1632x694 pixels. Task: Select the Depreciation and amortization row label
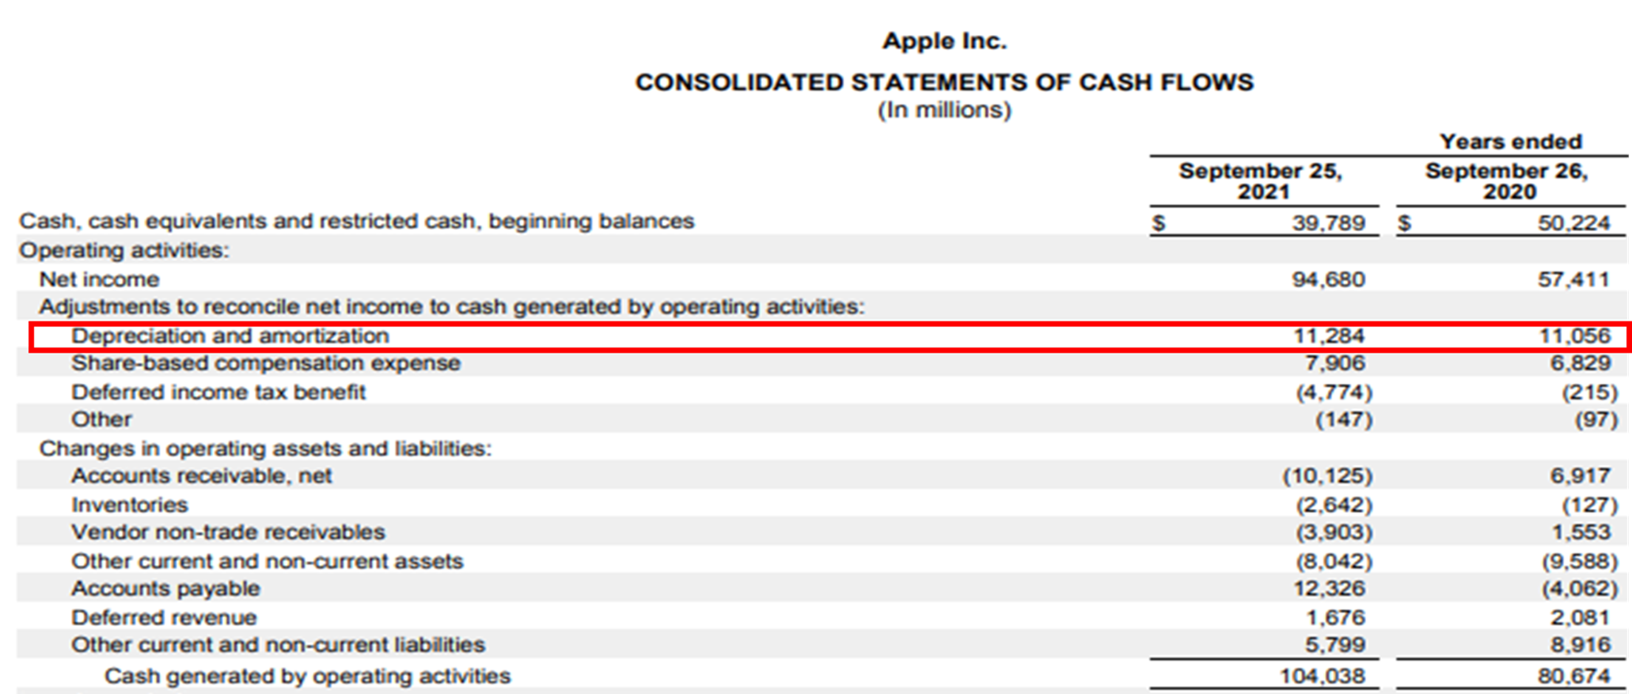[230, 336]
